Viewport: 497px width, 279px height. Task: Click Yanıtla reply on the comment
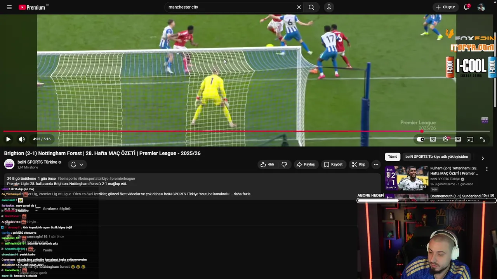tap(47, 250)
